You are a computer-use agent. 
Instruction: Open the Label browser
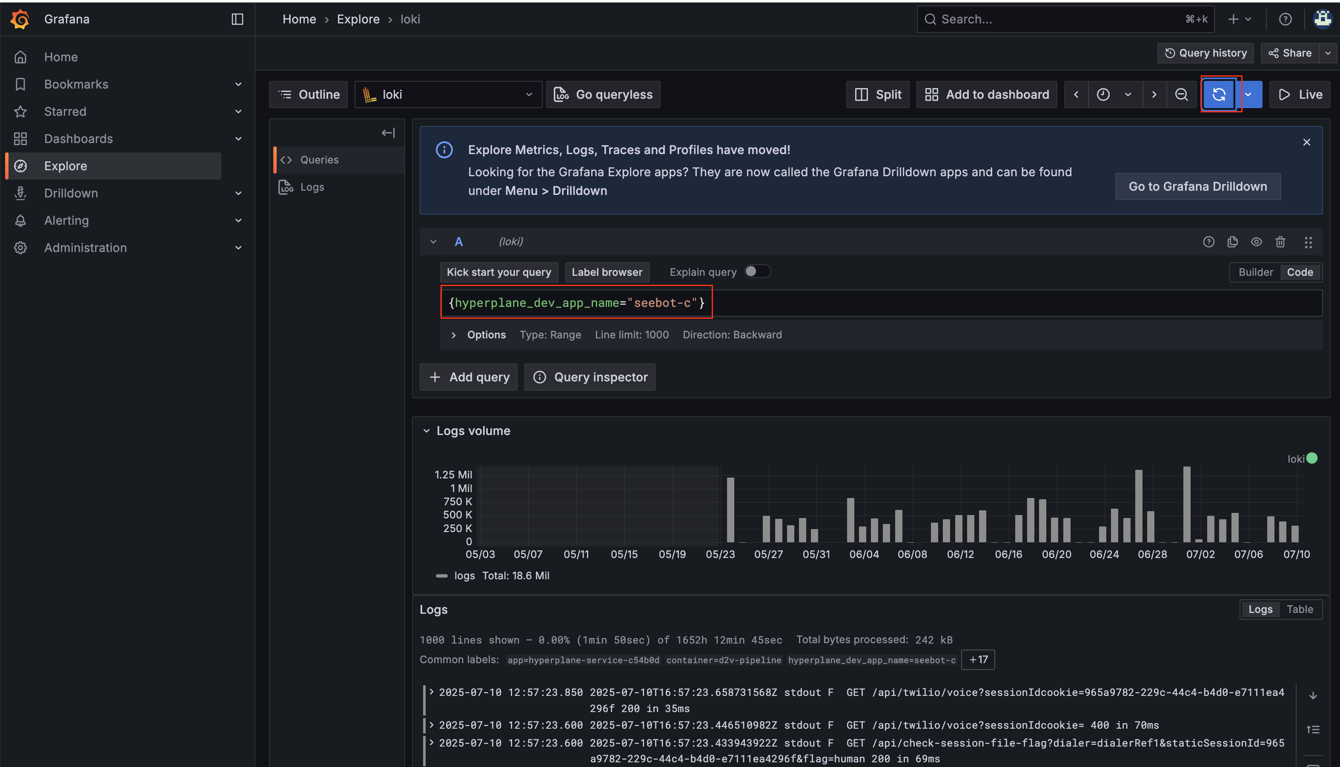607,272
